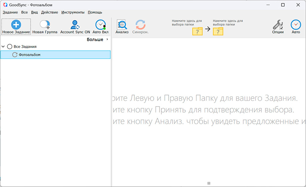Click the Синхрон. sync arrows icon

click(140, 25)
